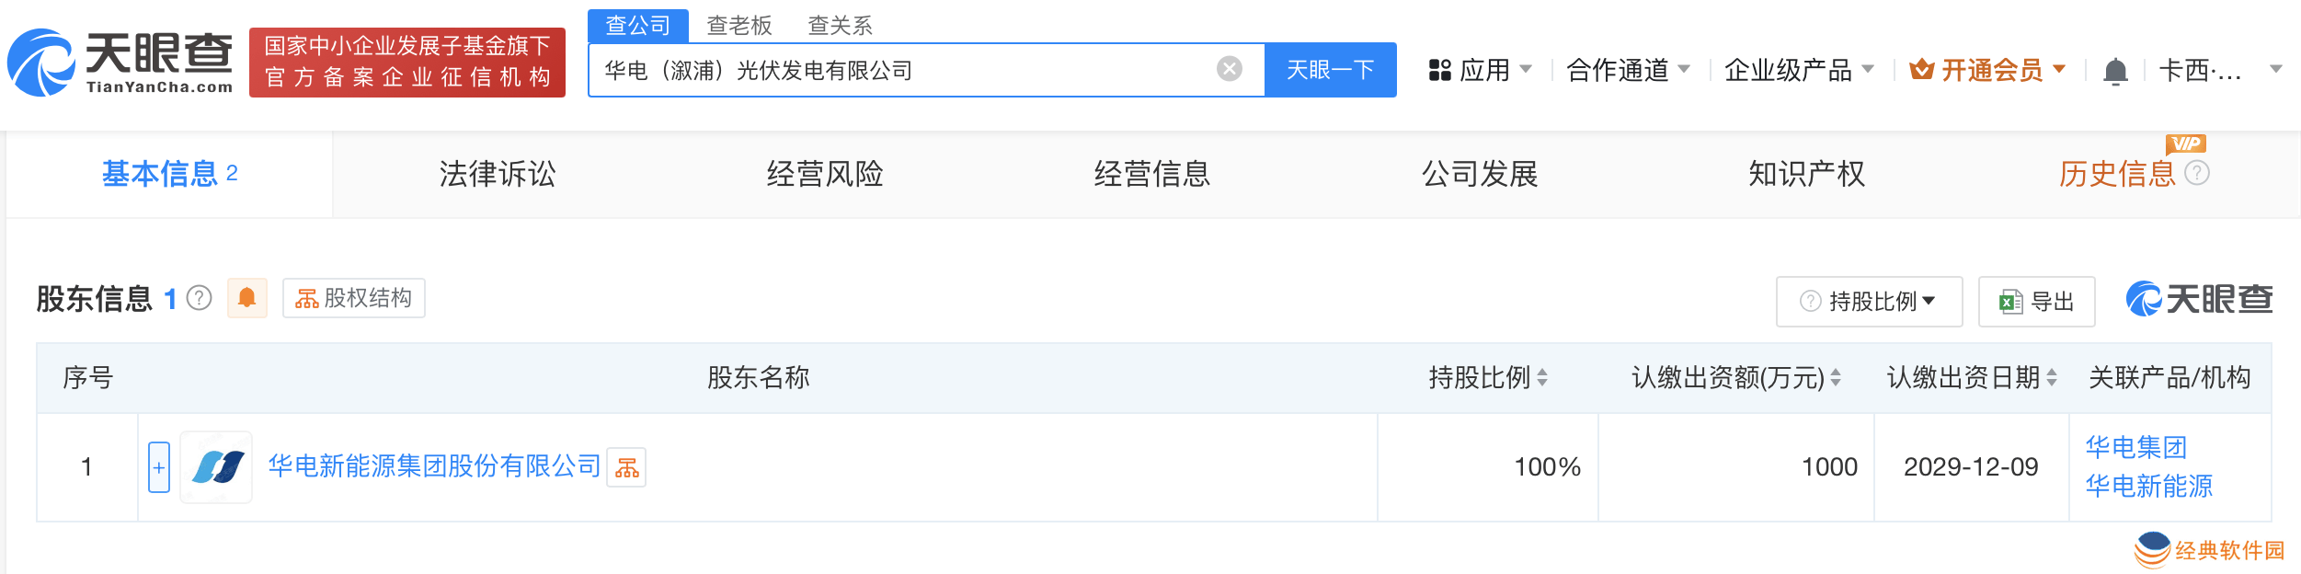
Task: Switch to the 法律诉讼 tab
Action: 497,174
